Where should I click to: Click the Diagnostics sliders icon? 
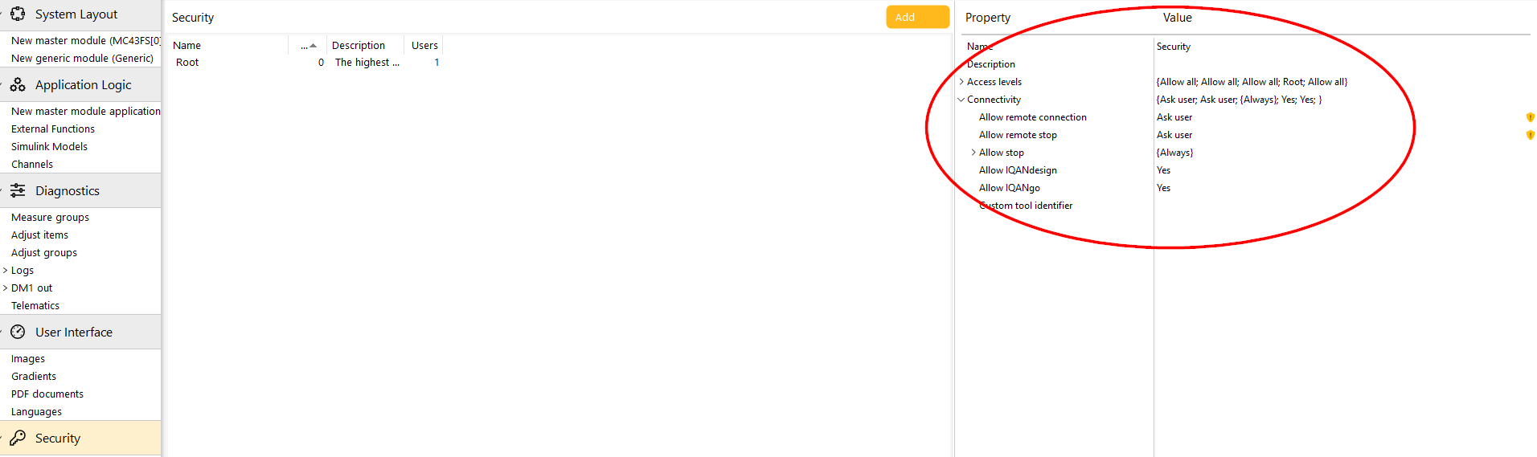[18, 190]
